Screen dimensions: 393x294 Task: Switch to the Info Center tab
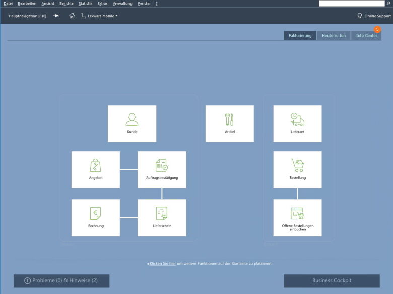click(x=366, y=36)
